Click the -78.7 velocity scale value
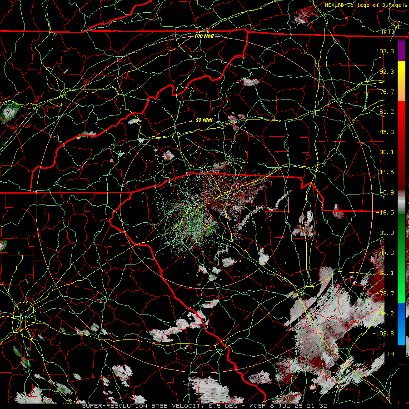The image size is (409, 409). (x=385, y=294)
